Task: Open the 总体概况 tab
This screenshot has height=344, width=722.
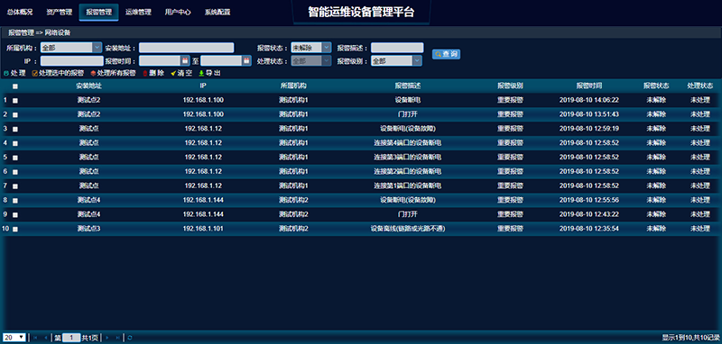Action: (20, 13)
